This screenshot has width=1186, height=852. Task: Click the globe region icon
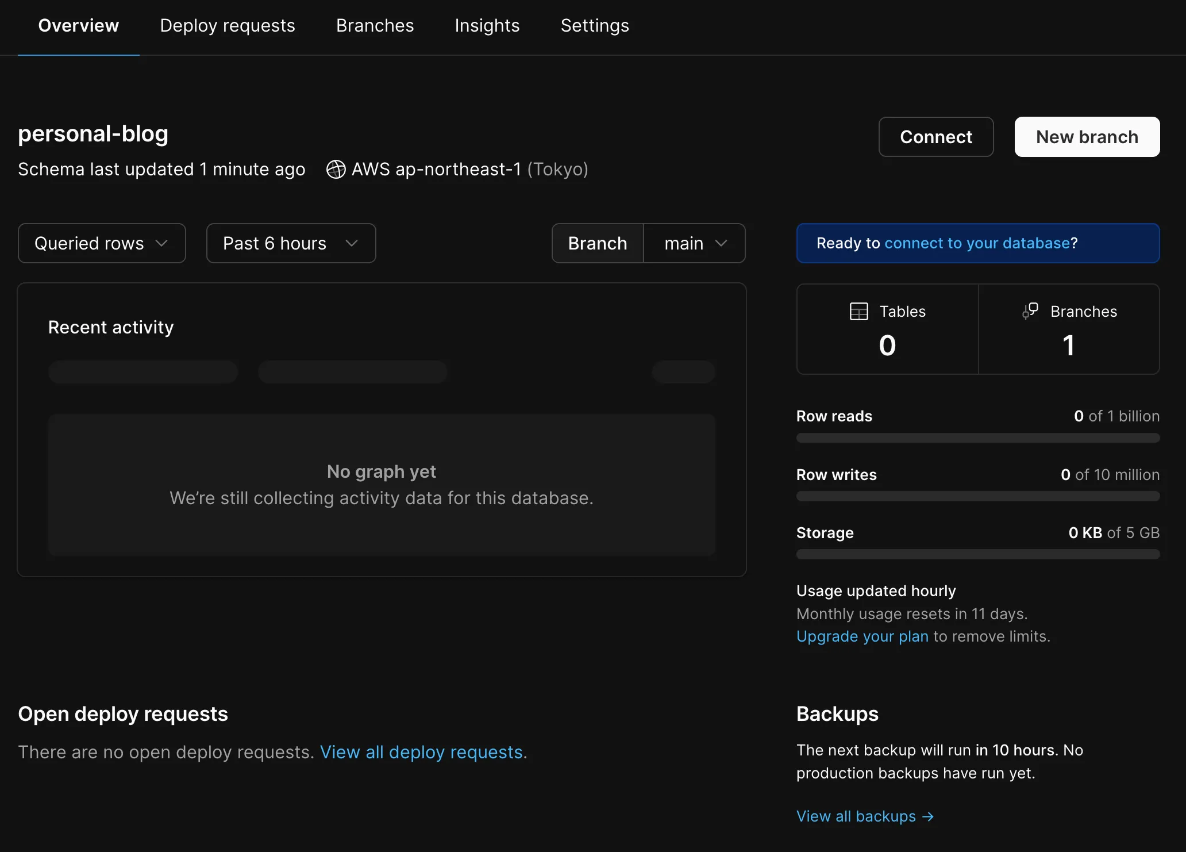tap(336, 170)
